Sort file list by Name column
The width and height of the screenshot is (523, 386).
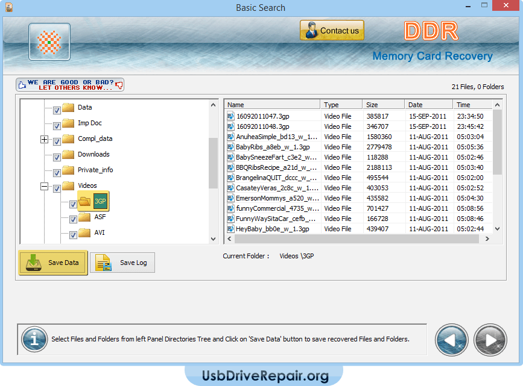271,105
